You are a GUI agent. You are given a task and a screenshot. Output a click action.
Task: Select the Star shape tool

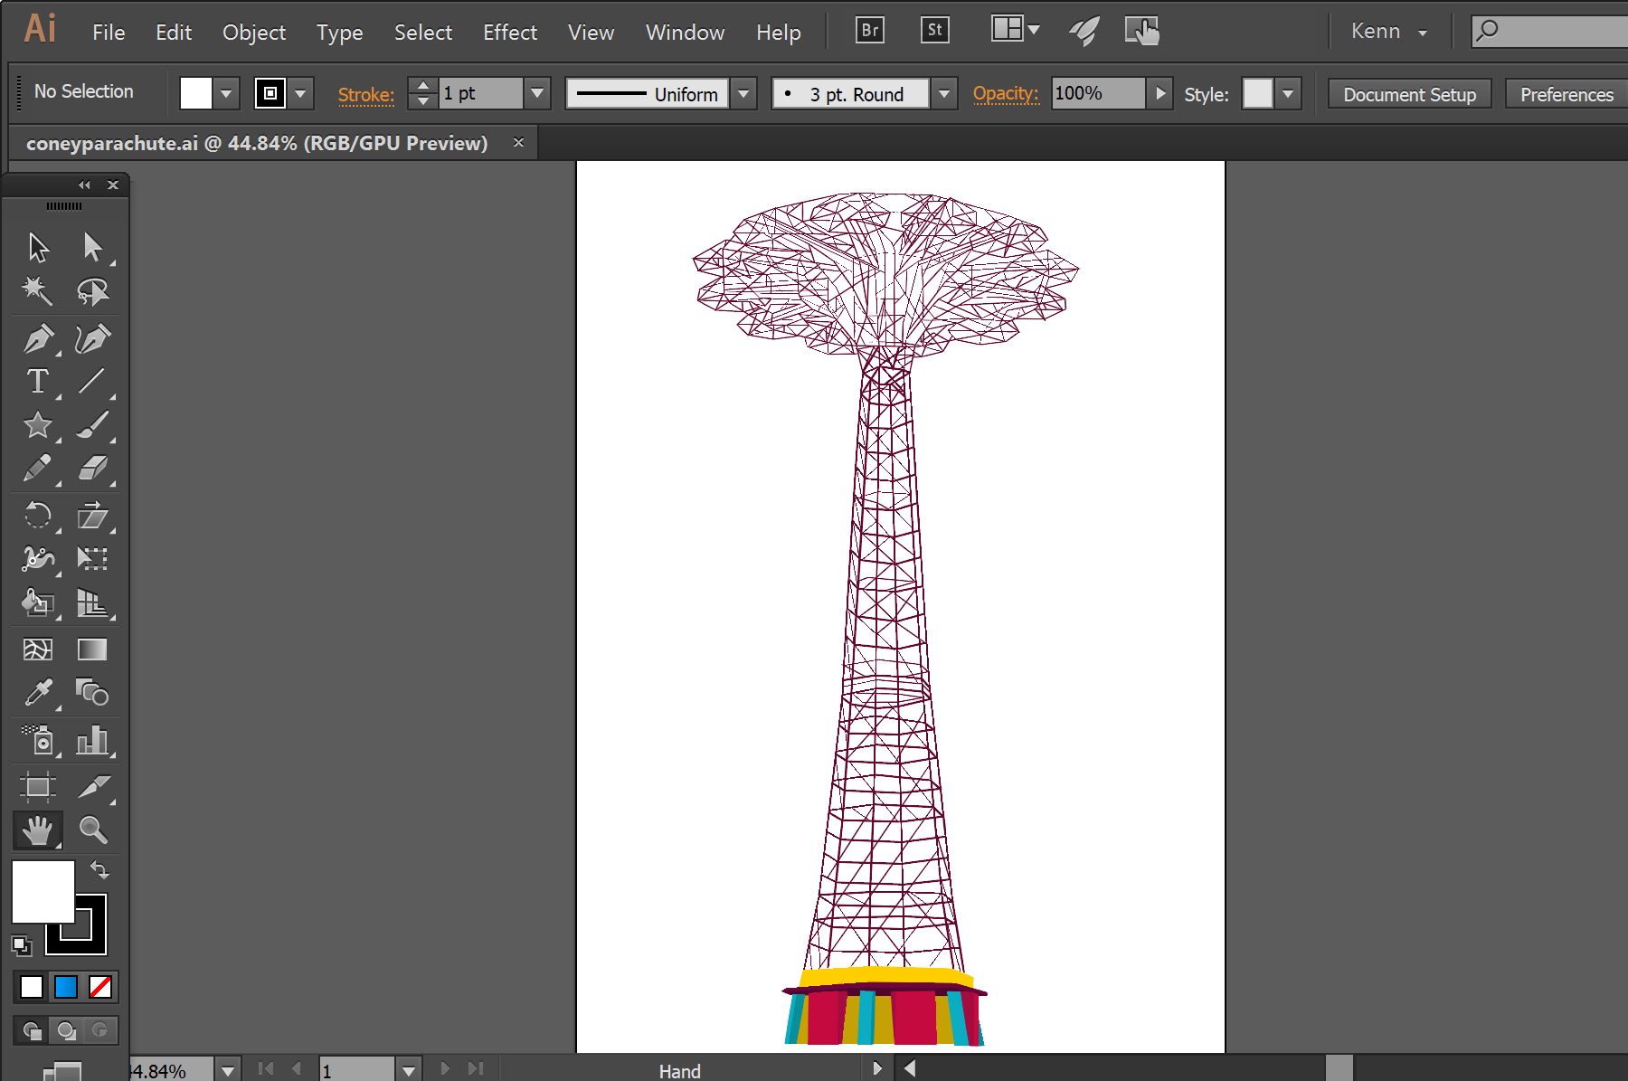38,424
